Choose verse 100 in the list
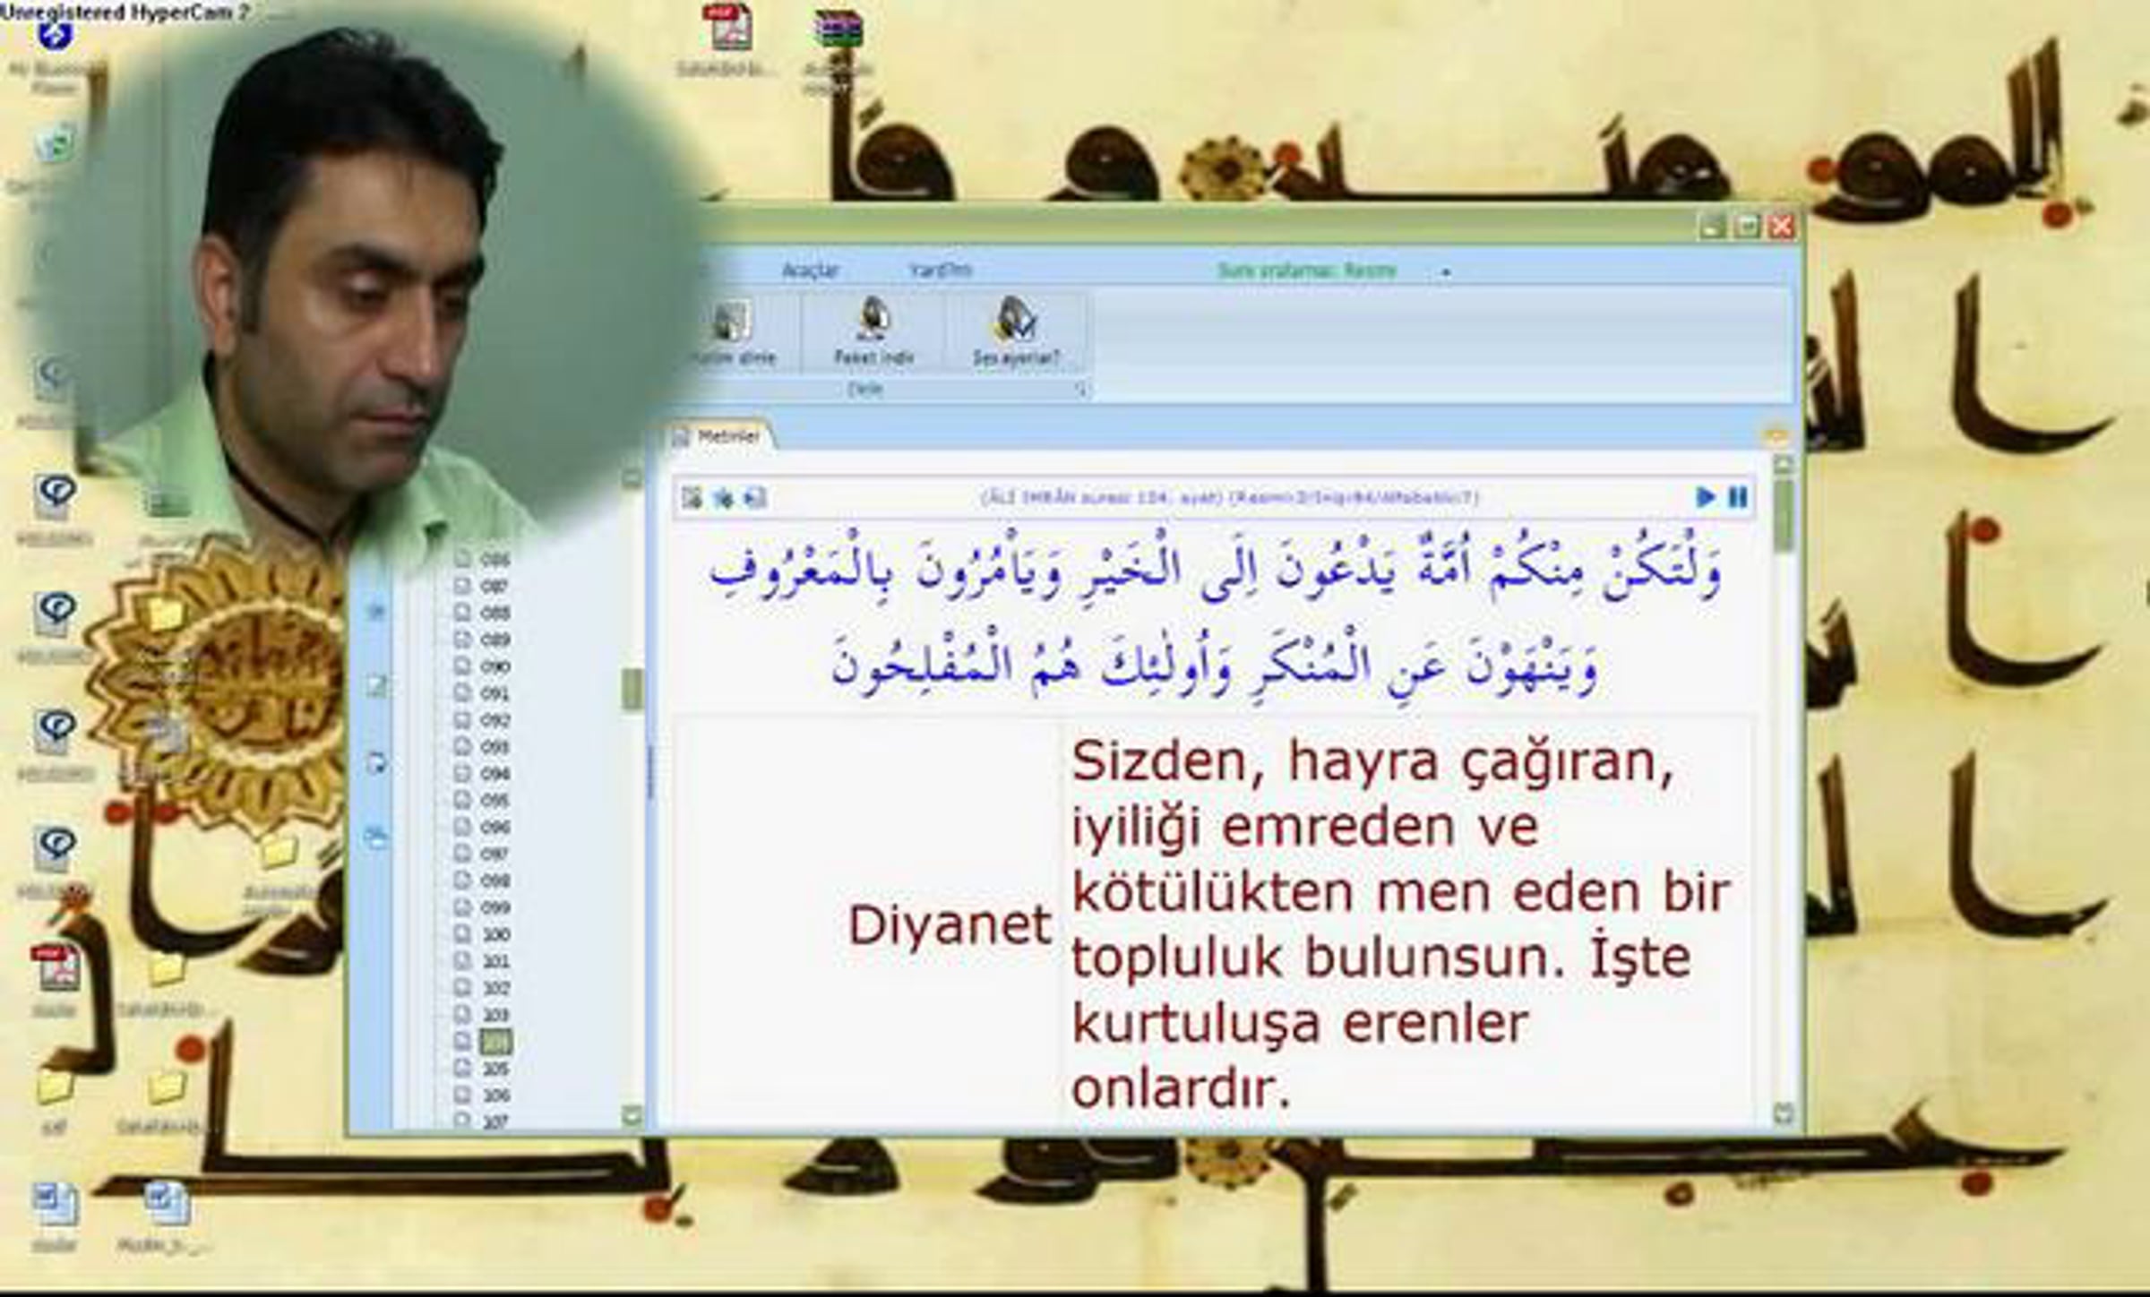Screen dimensions: 2150x1297 point(494,935)
